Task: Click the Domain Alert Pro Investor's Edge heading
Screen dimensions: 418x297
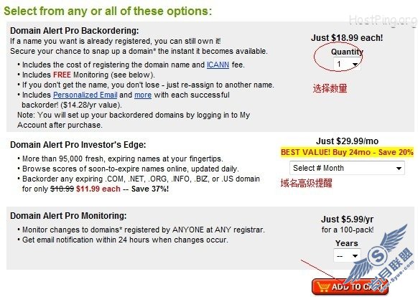Action: (x=78, y=145)
